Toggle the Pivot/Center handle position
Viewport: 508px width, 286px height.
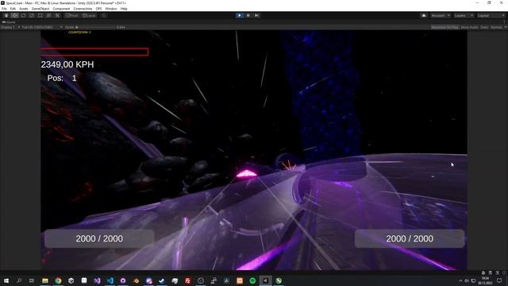(x=72, y=15)
